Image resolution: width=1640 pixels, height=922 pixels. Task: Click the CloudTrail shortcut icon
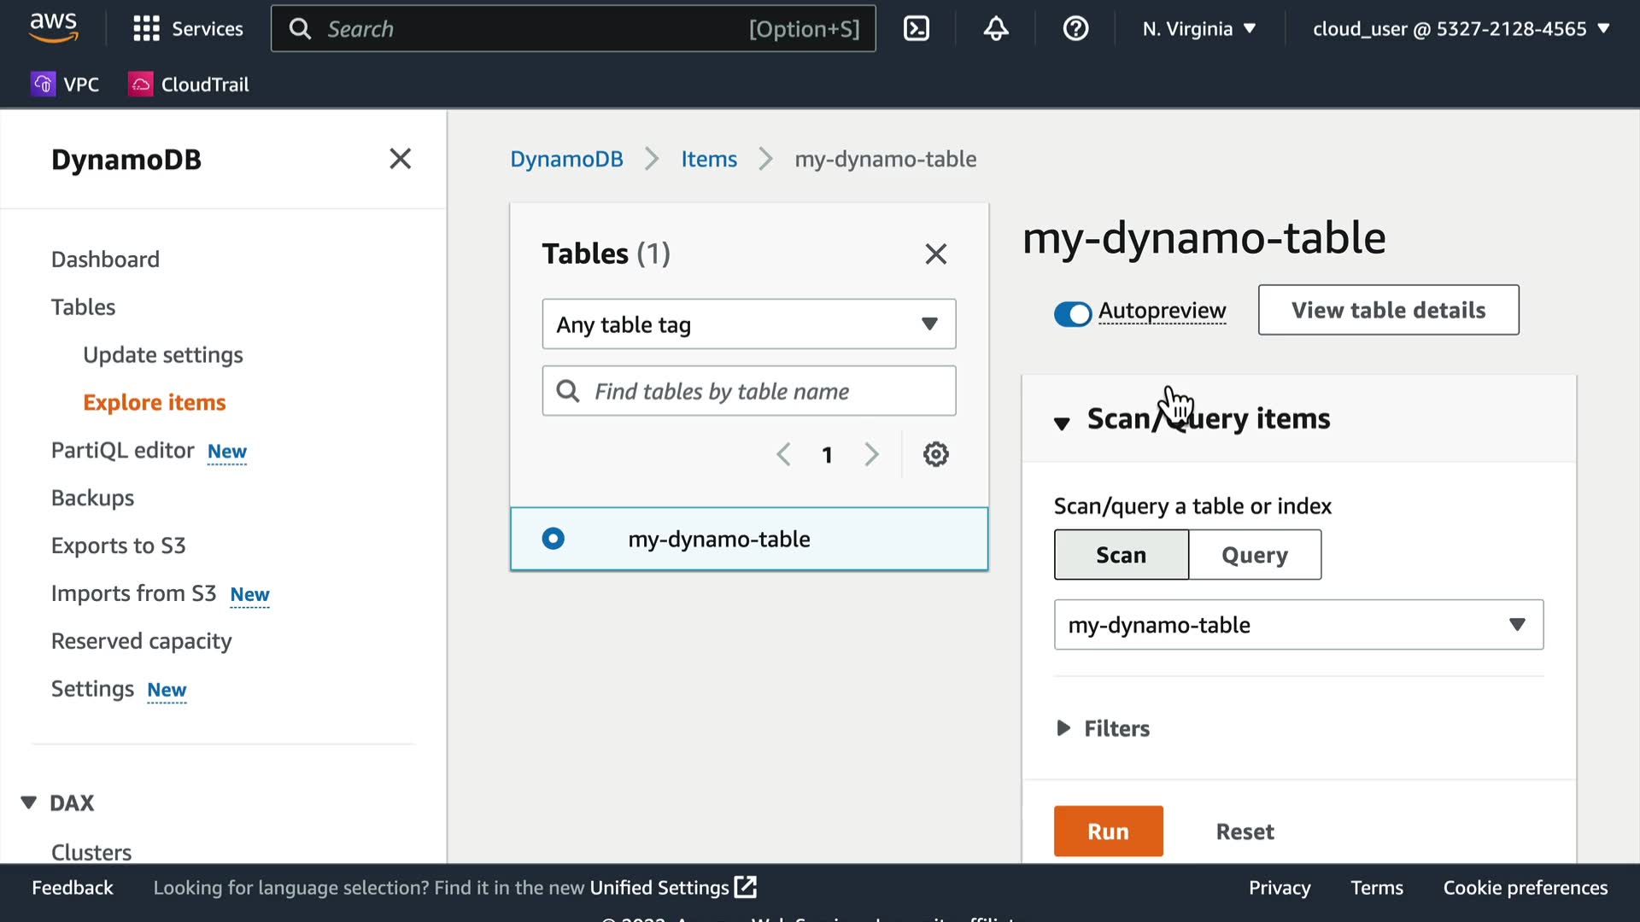[x=140, y=84]
